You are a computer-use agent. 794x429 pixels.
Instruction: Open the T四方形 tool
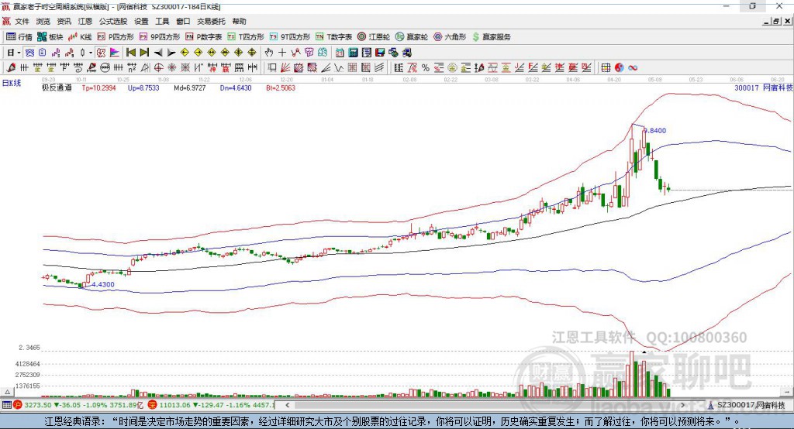pos(246,37)
